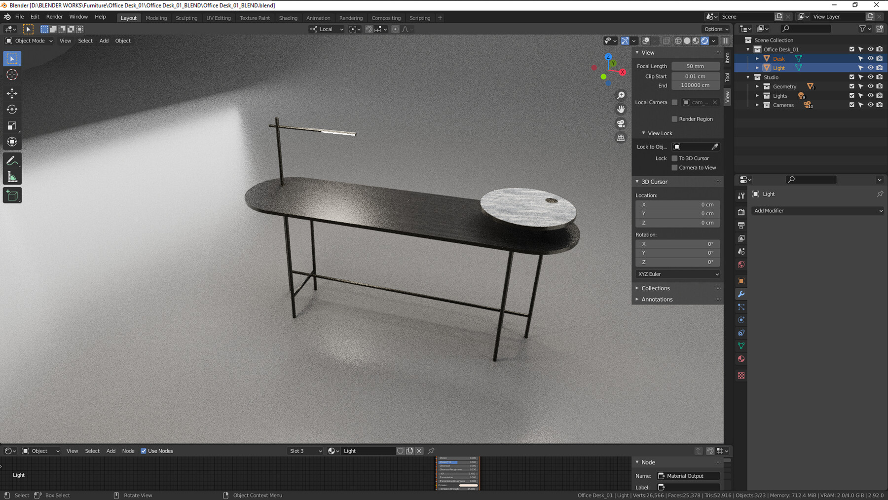Enable Lock To 3D Cursor
888x500 pixels.
click(x=674, y=158)
